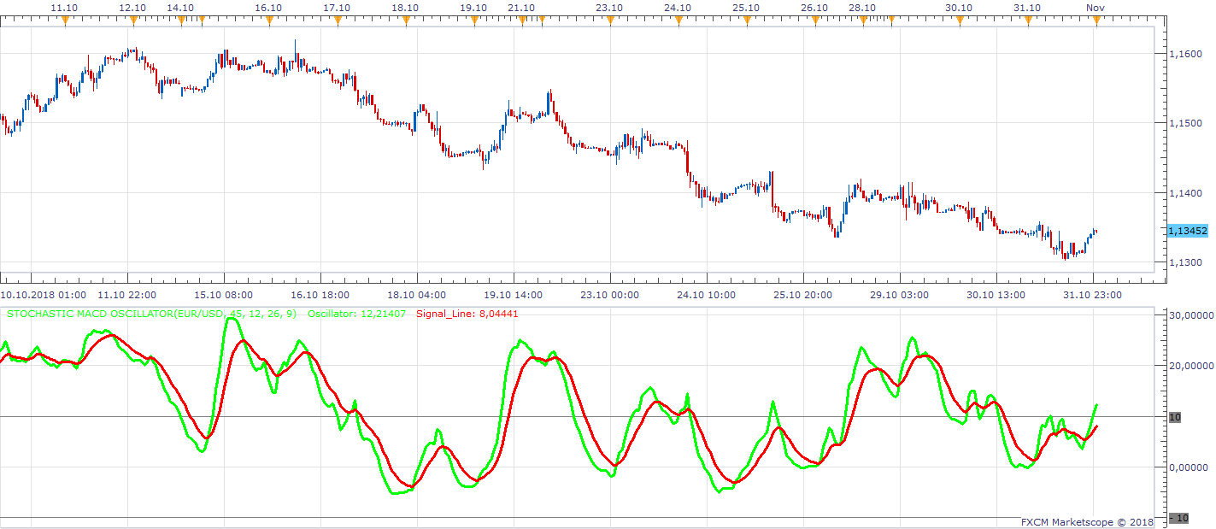Click the 19.10 14:00 time label

512,295
